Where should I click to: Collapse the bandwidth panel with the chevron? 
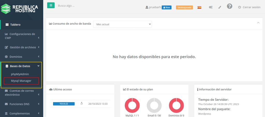(258, 23)
